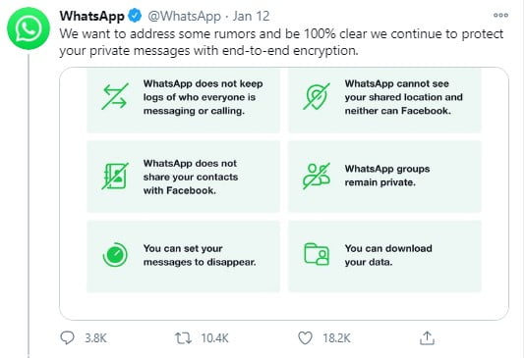The height and width of the screenshot is (358, 526).
Task: Open the tweet text about end-to-end encryption
Action: [x=281, y=42]
